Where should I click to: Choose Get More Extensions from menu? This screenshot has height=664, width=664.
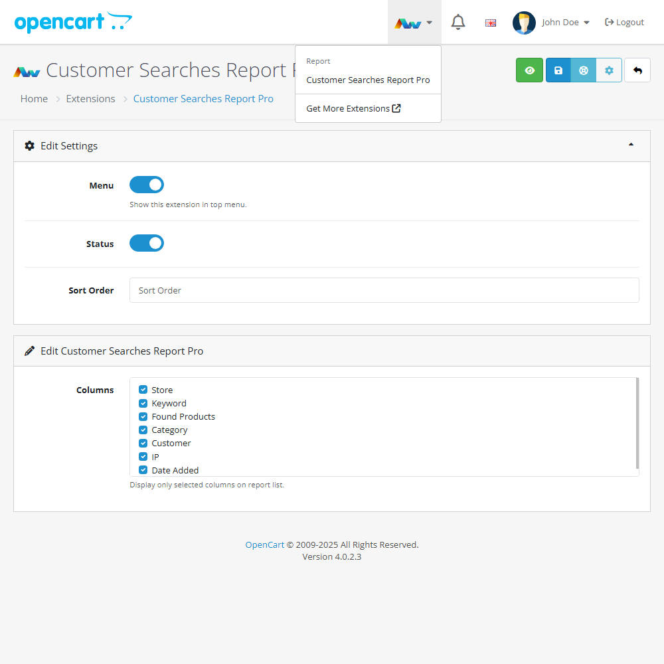pyautogui.click(x=353, y=109)
